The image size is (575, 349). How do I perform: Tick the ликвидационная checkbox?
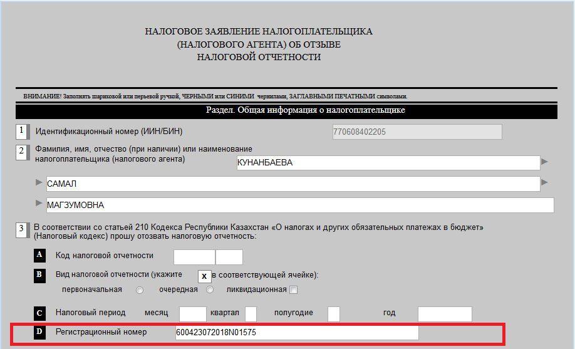click(x=293, y=289)
